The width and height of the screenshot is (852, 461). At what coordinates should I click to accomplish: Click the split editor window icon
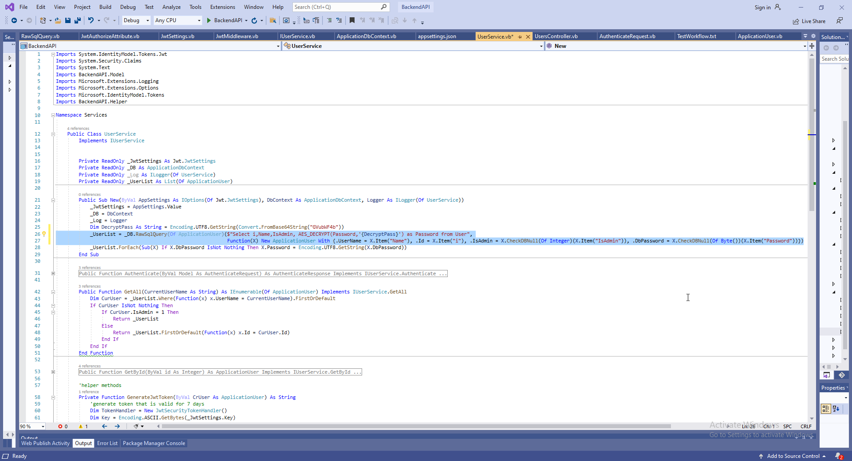812,46
